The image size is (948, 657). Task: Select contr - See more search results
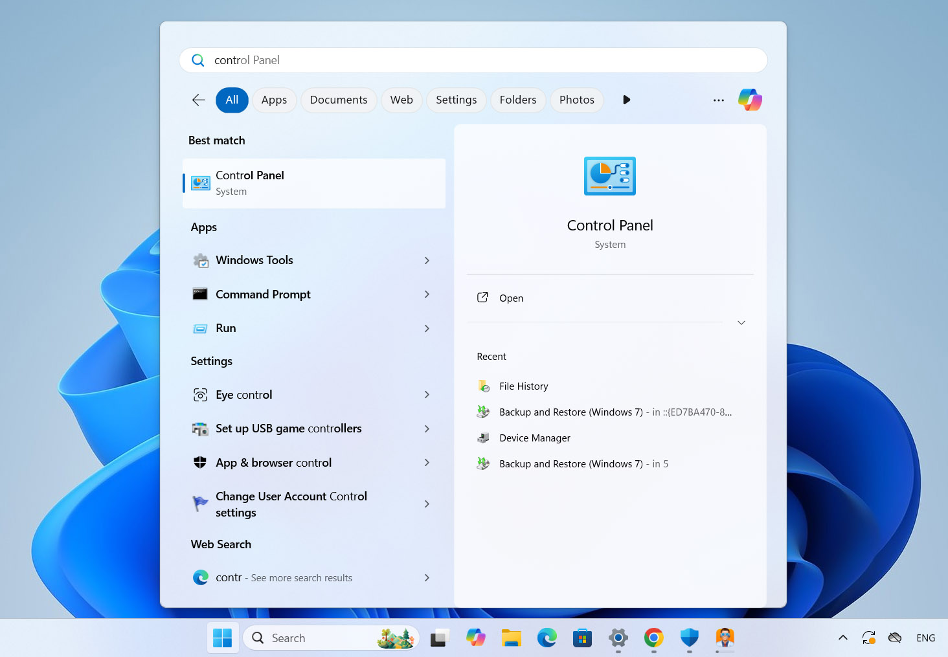[x=314, y=577]
